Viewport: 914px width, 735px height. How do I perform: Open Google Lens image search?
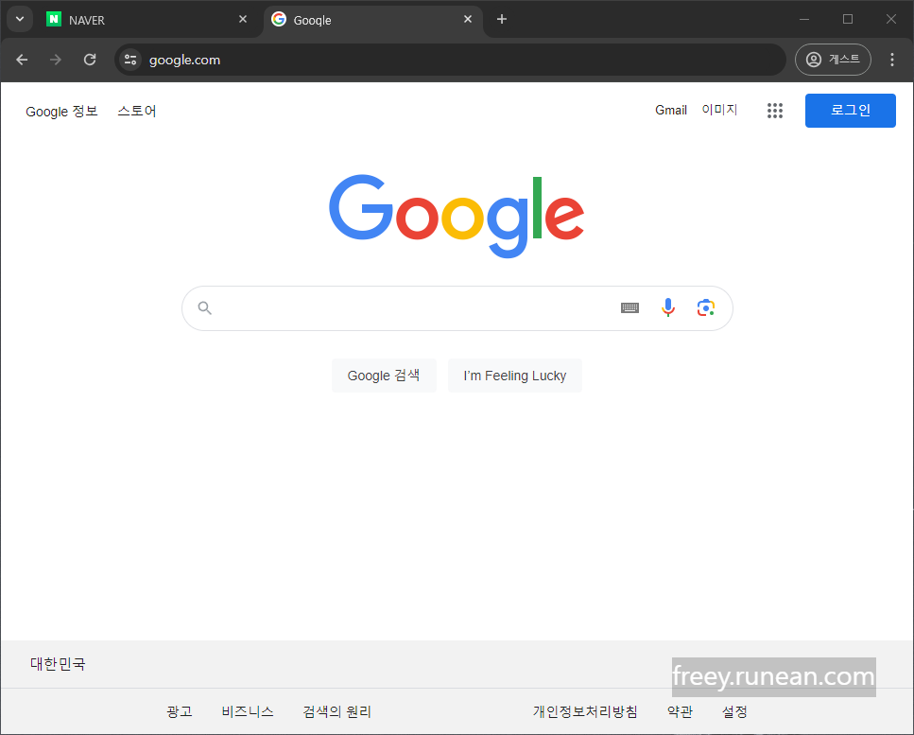tap(705, 307)
